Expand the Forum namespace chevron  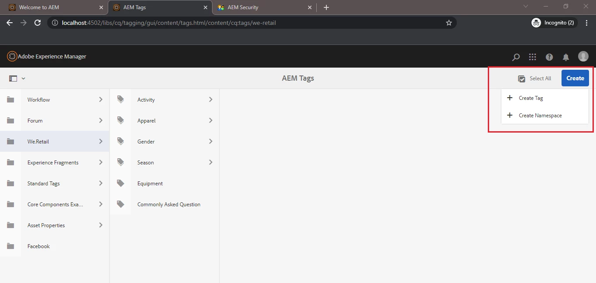pos(101,120)
